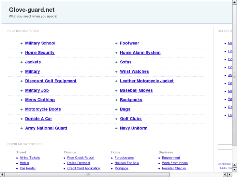
Task: Click the arrow bullet before Donate A Car
Action: [x=22, y=119]
